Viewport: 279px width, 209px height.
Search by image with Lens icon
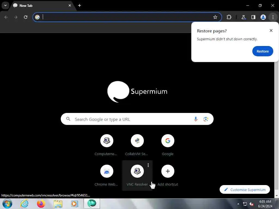pos(206,119)
